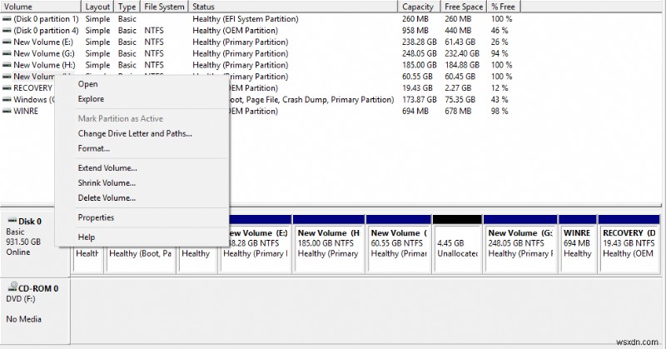Click the 232.40 GB free space cell
Viewport: 666px width, 349px height.
point(462,53)
